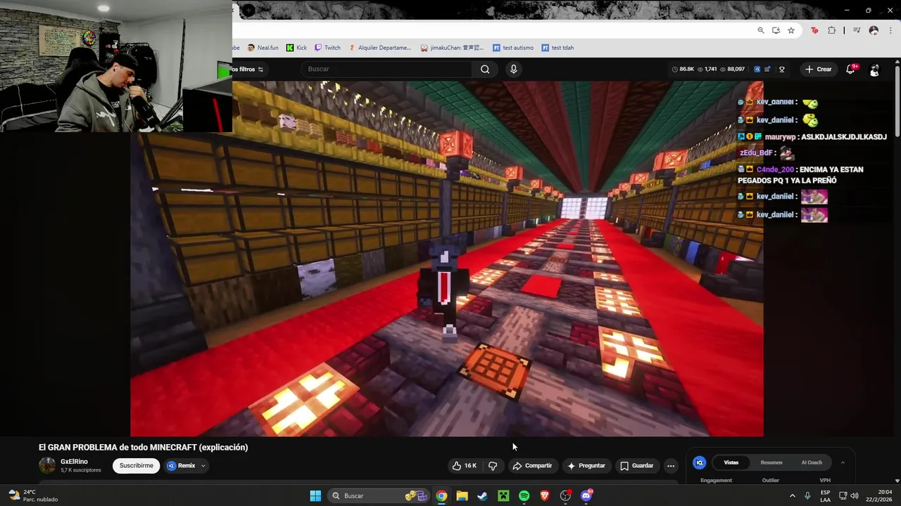
Task: Open Chrome from the taskbar
Action: coord(441,495)
